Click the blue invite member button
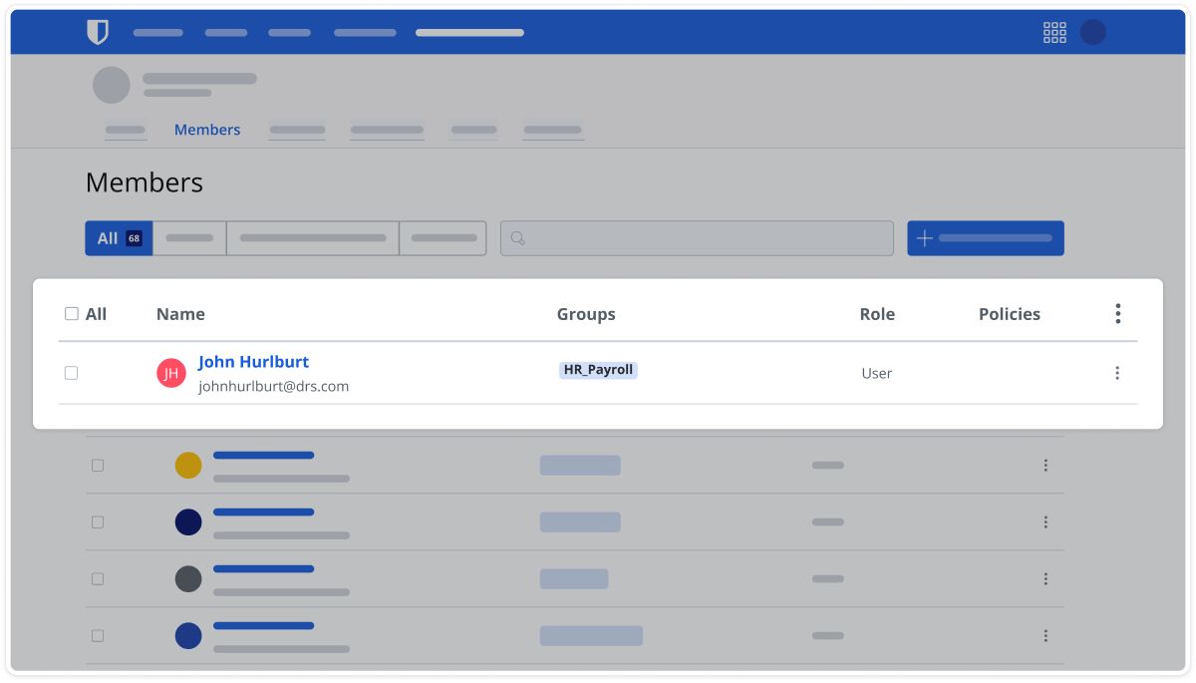 (x=986, y=238)
